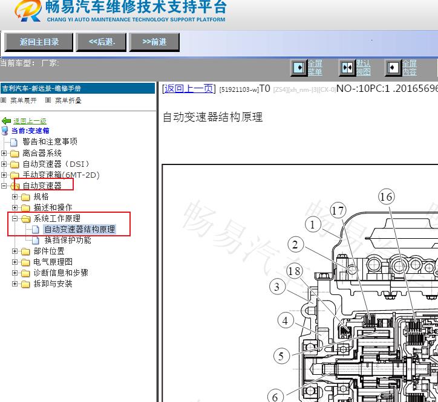Collapse the 系统工作原理 folder node
Screen dimensions: 438x402
tap(15, 218)
